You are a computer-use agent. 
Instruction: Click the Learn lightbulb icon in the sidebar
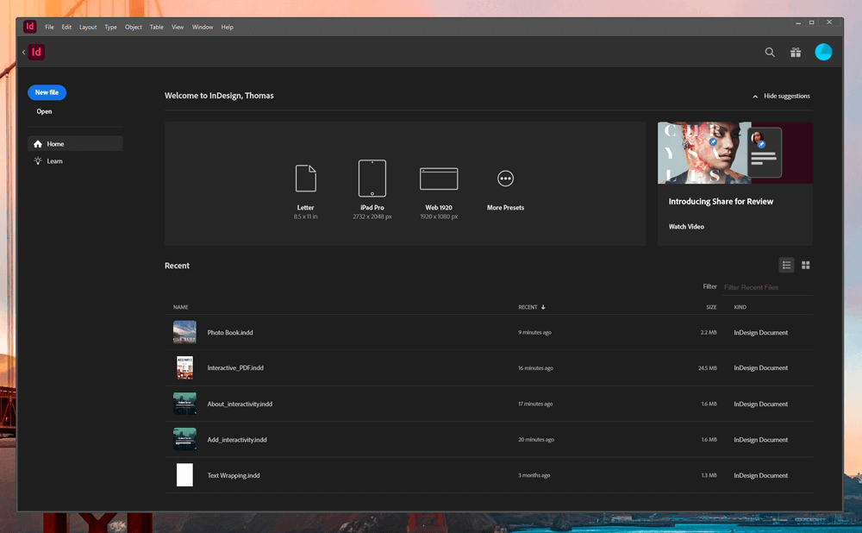[38, 161]
